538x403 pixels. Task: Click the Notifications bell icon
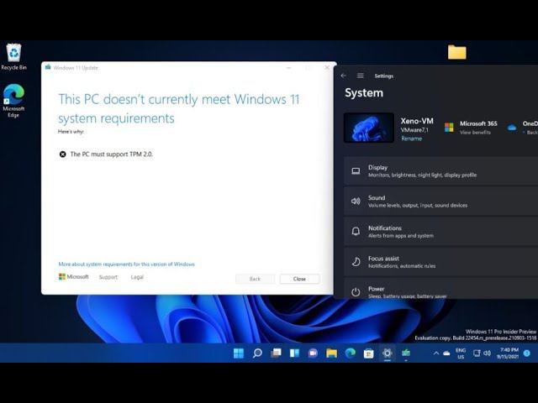(x=356, y=232)
